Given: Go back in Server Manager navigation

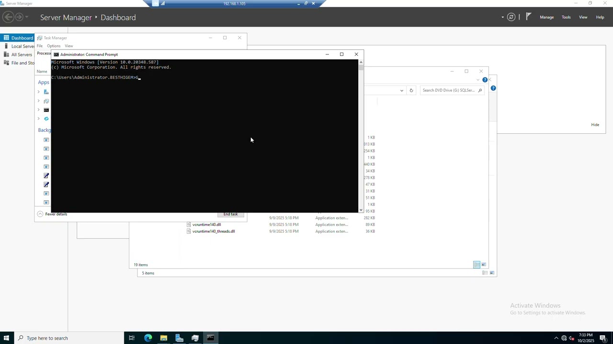Looking at the screenshot, I should (8, 17).
